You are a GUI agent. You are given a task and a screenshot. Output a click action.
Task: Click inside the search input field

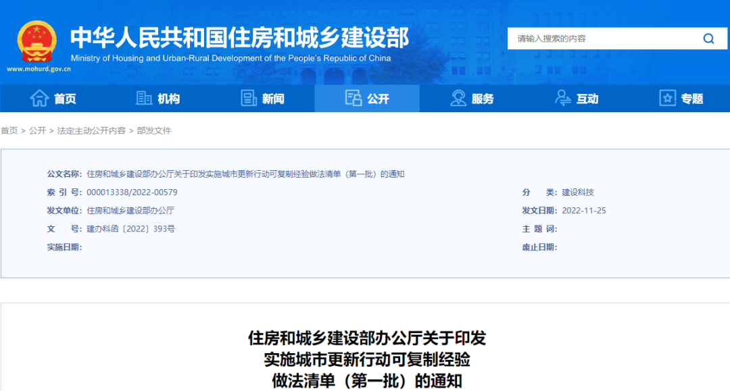click(595, 38)
